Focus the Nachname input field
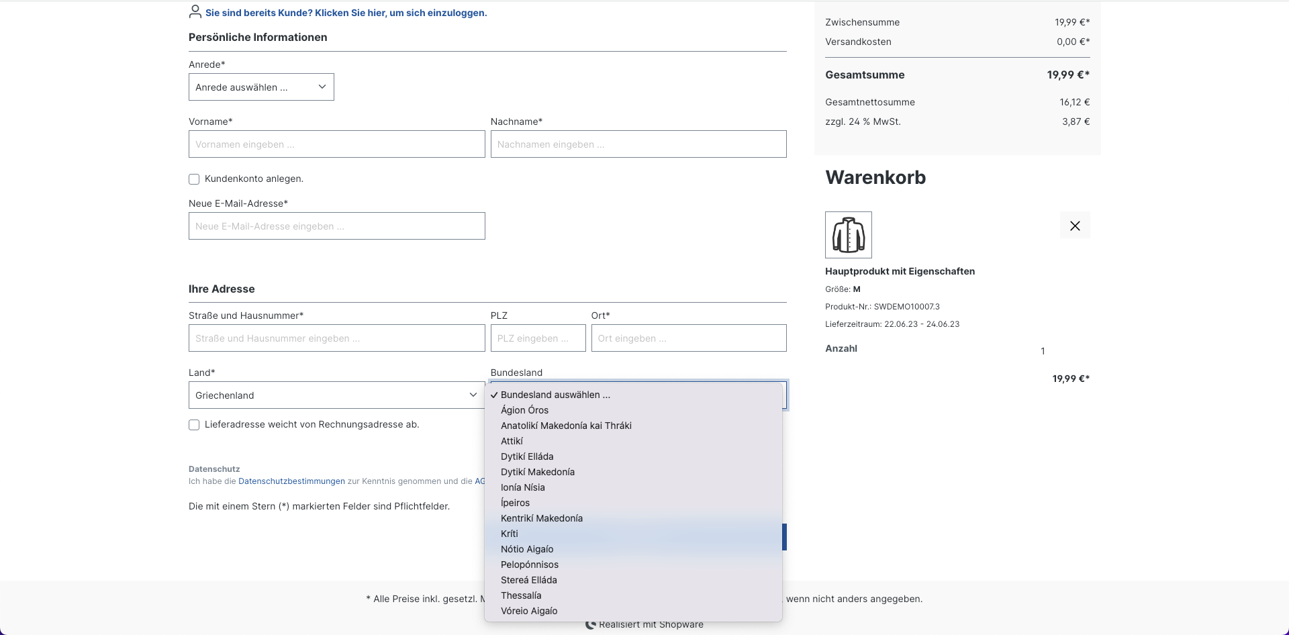The image size is (1289, 635). click(x=638, y=144)
